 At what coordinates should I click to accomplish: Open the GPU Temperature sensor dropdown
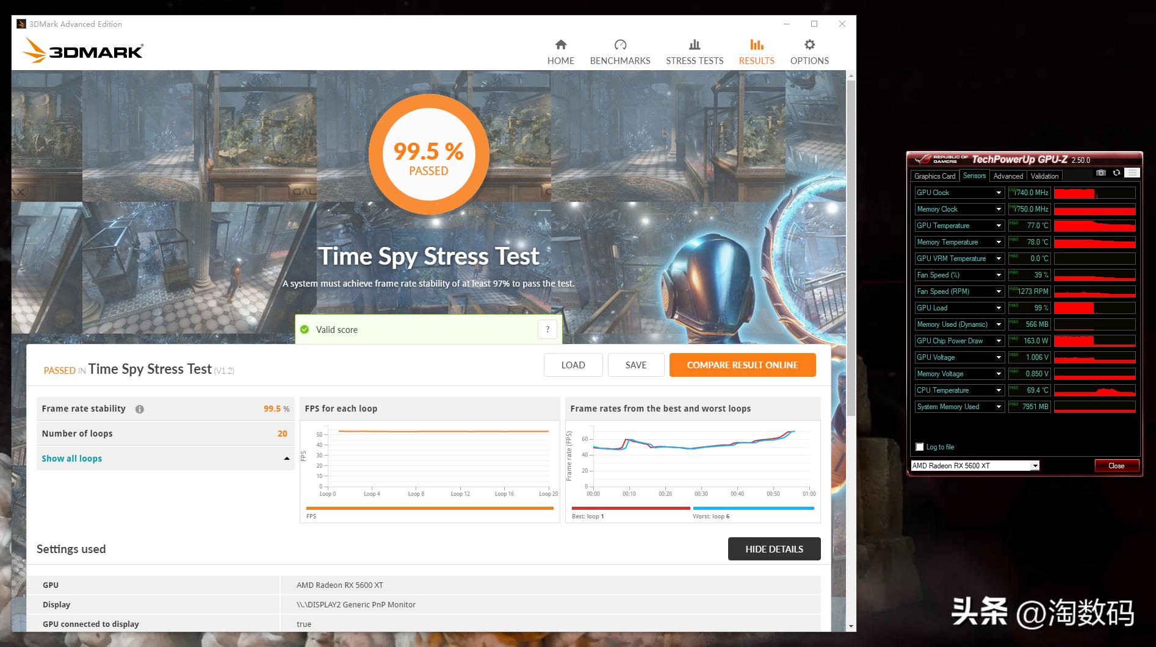pyautogui.click(x=999, y=226)
